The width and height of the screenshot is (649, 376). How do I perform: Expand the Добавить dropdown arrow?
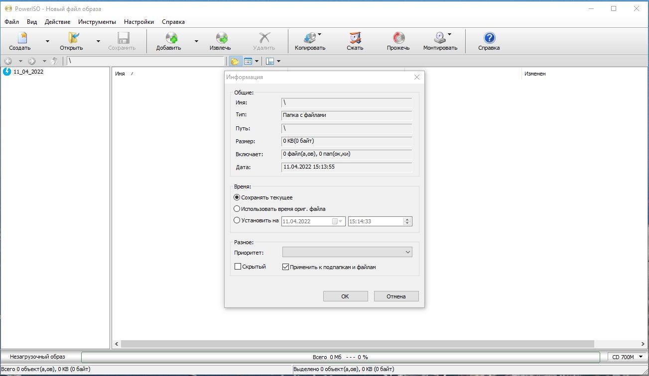point(196,41)
